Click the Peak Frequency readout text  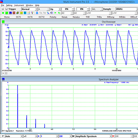click(117, 82)
